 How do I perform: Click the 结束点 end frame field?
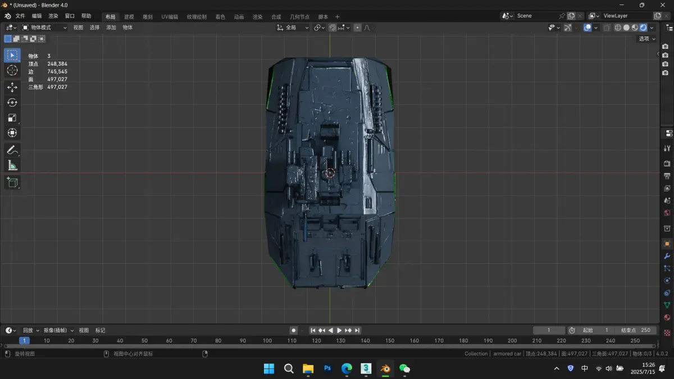(636, 330)
